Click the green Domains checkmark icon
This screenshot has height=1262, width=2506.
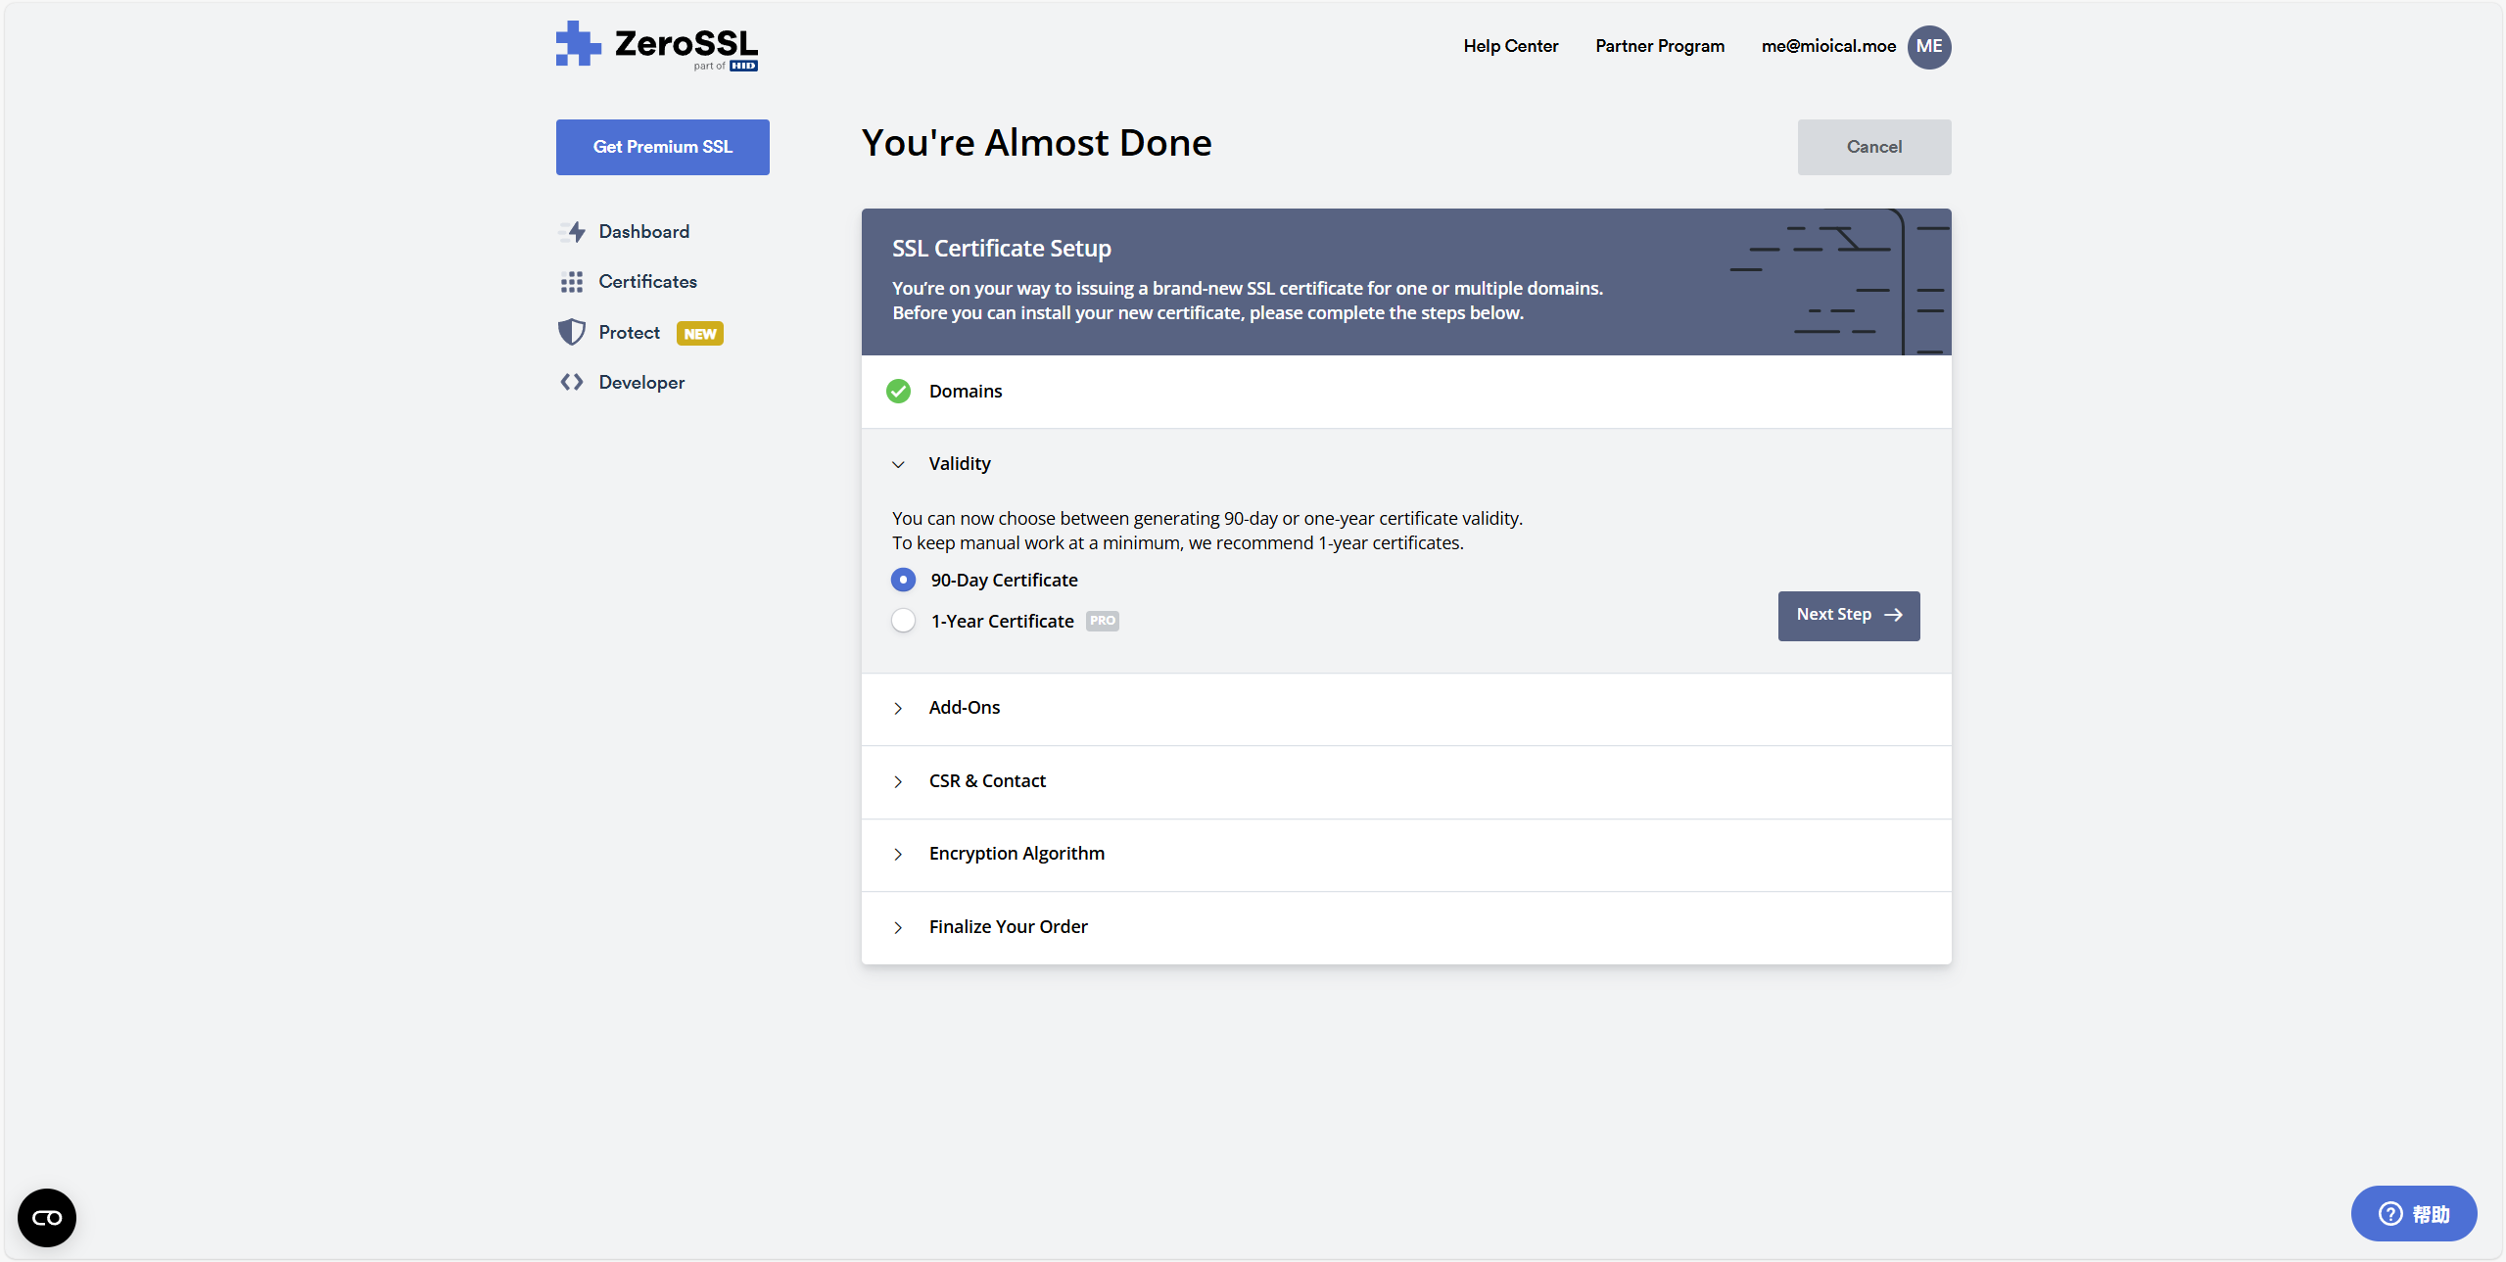pos(898,392)
